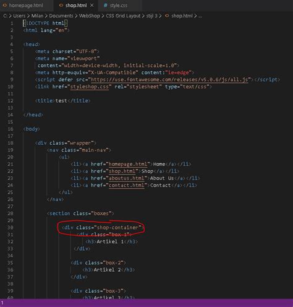The height and width of the screenshot is (307, 293).
Task: Click the div class wrapper line
Action: tap(66, 143)
